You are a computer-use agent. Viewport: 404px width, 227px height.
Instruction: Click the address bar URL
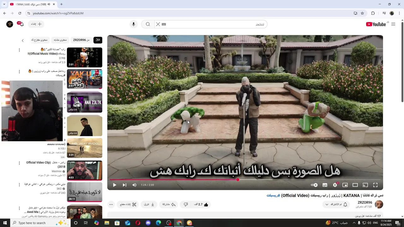[58, 13]
